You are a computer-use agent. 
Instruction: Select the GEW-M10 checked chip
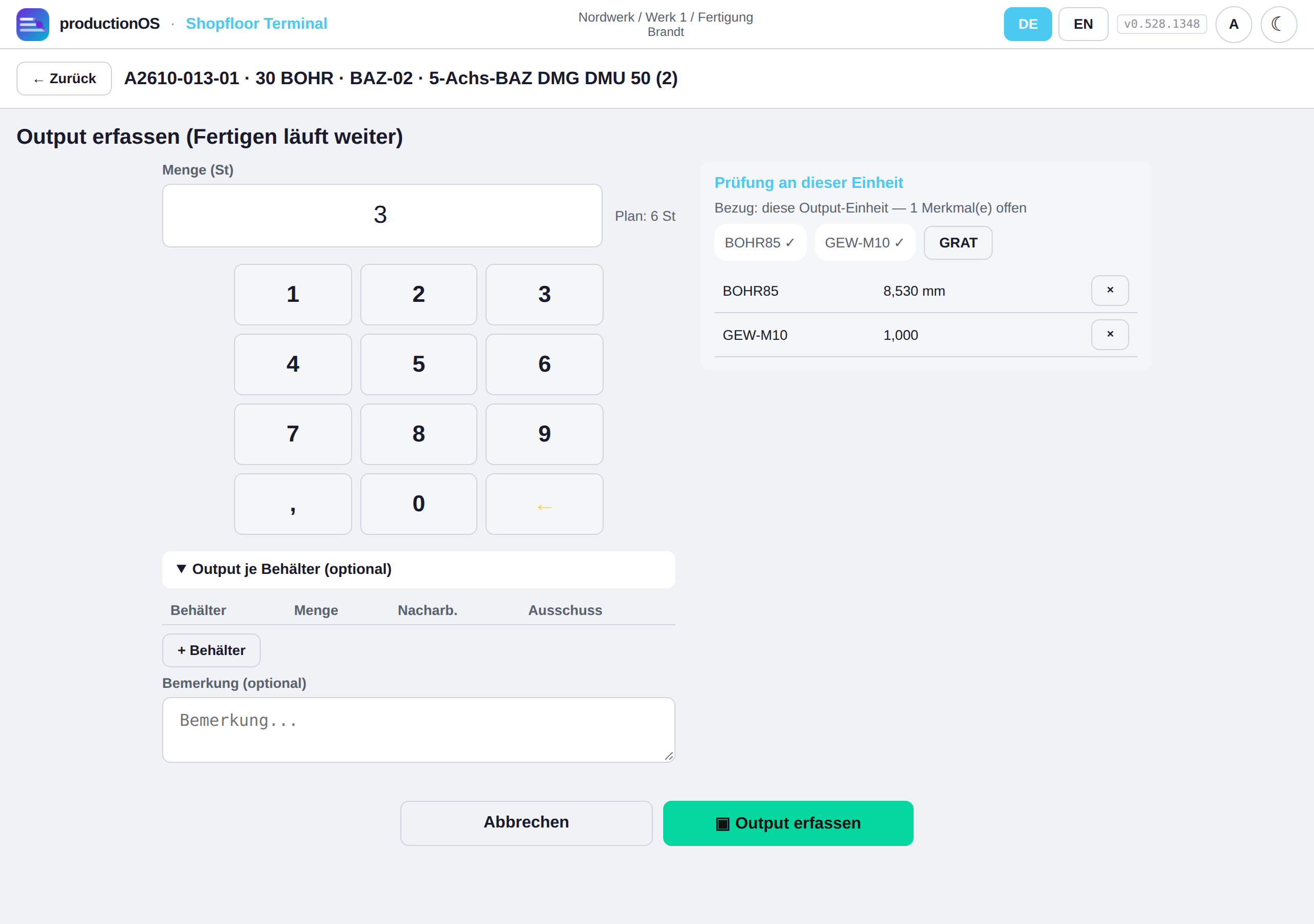click(x=865, y=243)
